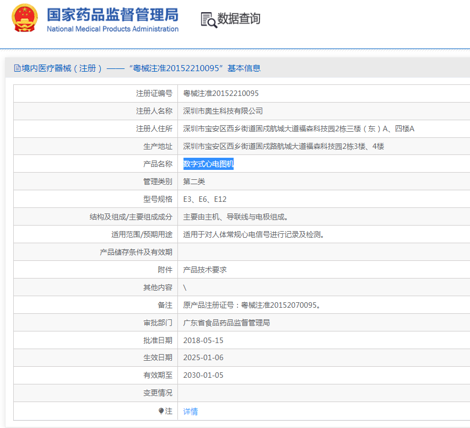Click the 注册人住所 address value
This screenshot has width=470, height=428.
[299, 129]
